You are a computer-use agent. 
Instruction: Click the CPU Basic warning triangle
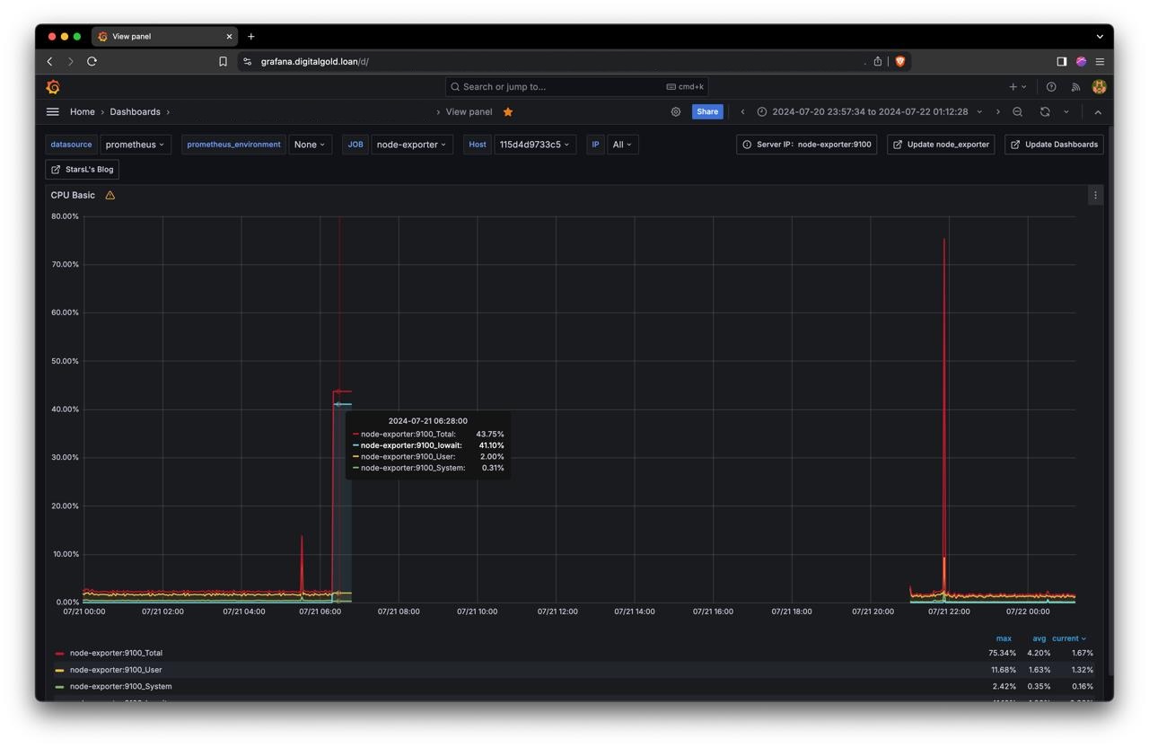pos(110,195)
